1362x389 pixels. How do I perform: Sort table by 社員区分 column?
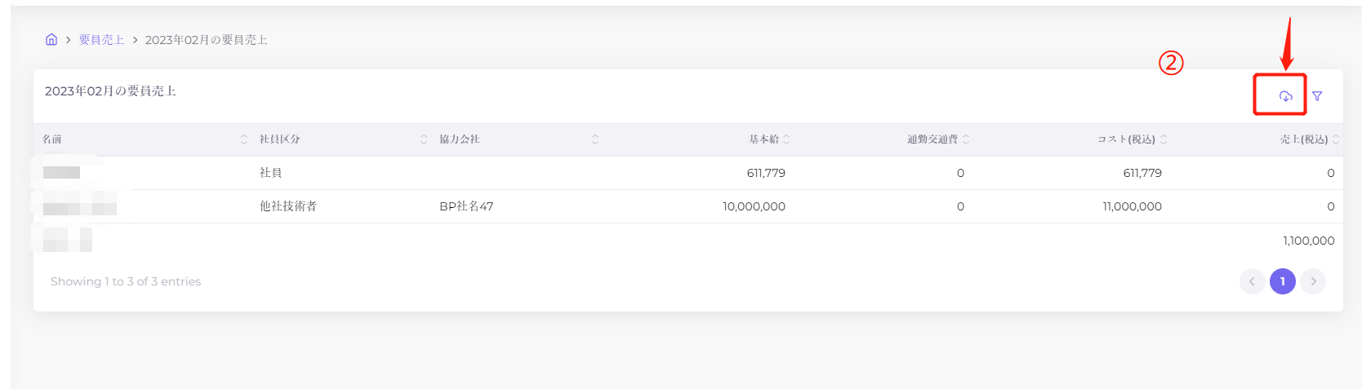click(424, 139)
